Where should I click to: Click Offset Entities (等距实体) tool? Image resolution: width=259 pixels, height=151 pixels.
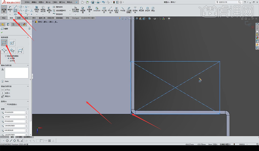tap(49, 10)
